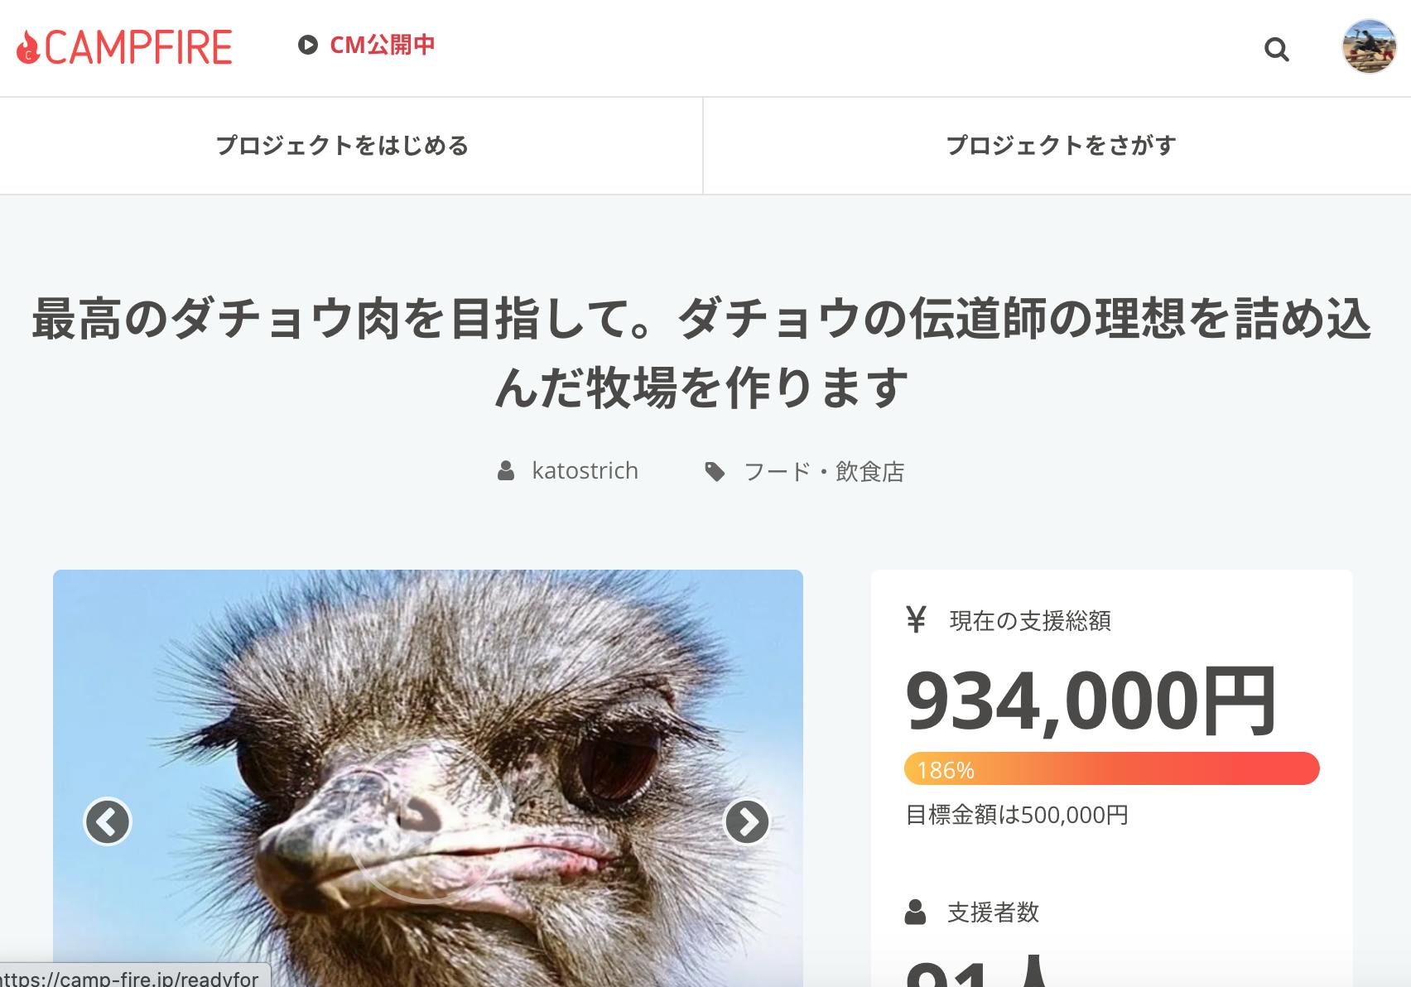Click the supporter icon near 支援者数

[x=915, y=912]
